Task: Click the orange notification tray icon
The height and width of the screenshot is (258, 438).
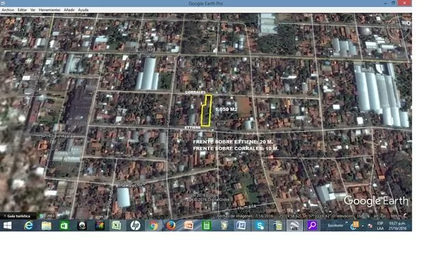Action: click(x=356, y=224)
